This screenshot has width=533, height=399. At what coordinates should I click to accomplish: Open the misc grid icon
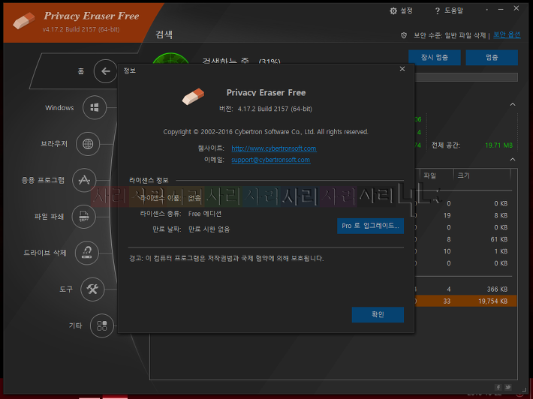coord(102,325)
